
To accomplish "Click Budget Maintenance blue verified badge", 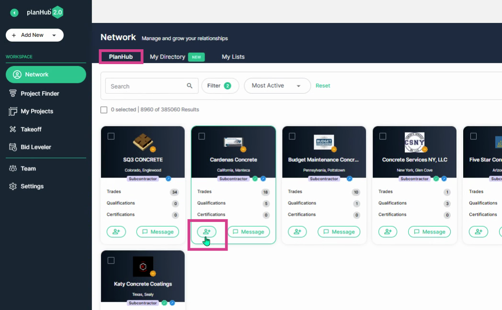I will click(x=349, y=178).
